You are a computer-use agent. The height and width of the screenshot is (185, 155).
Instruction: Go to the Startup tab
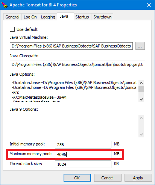(x=82, y=17)
